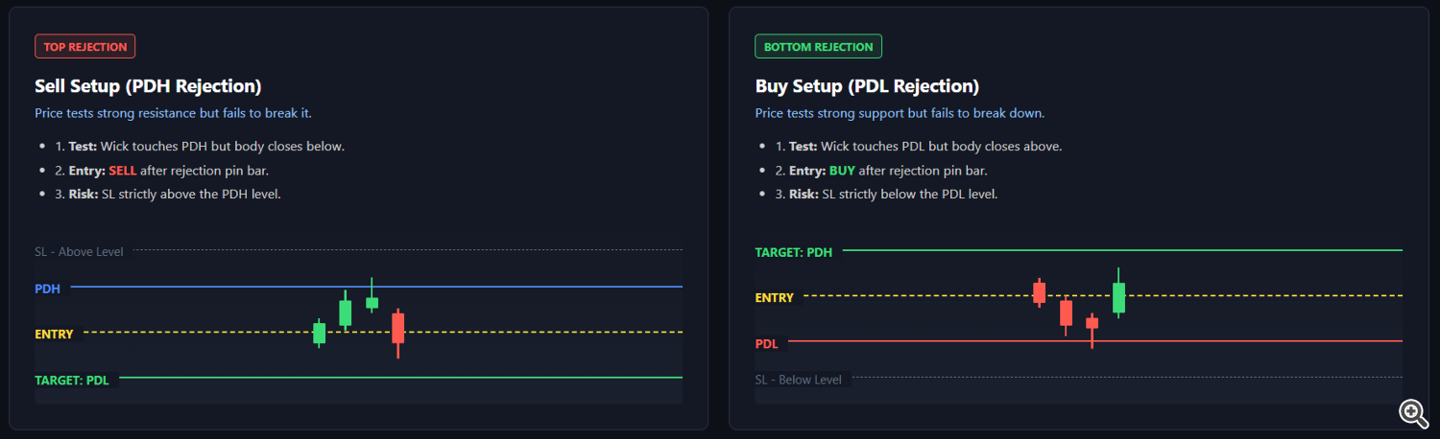Click the SL - Below Level label

(798, 380)
